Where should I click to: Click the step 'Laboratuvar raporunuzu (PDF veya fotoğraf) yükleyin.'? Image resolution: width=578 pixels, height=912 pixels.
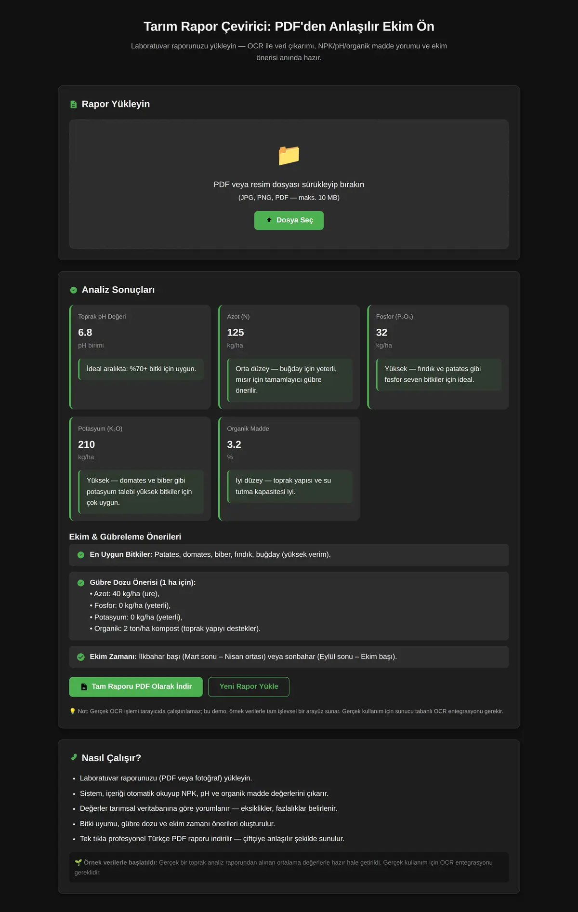166,778
